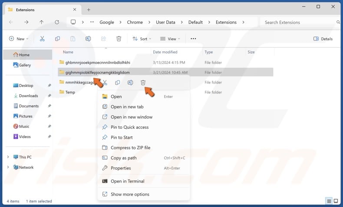Click the Search Extensions field
This screenshot has width=343, height=207.
pos(300,22)
